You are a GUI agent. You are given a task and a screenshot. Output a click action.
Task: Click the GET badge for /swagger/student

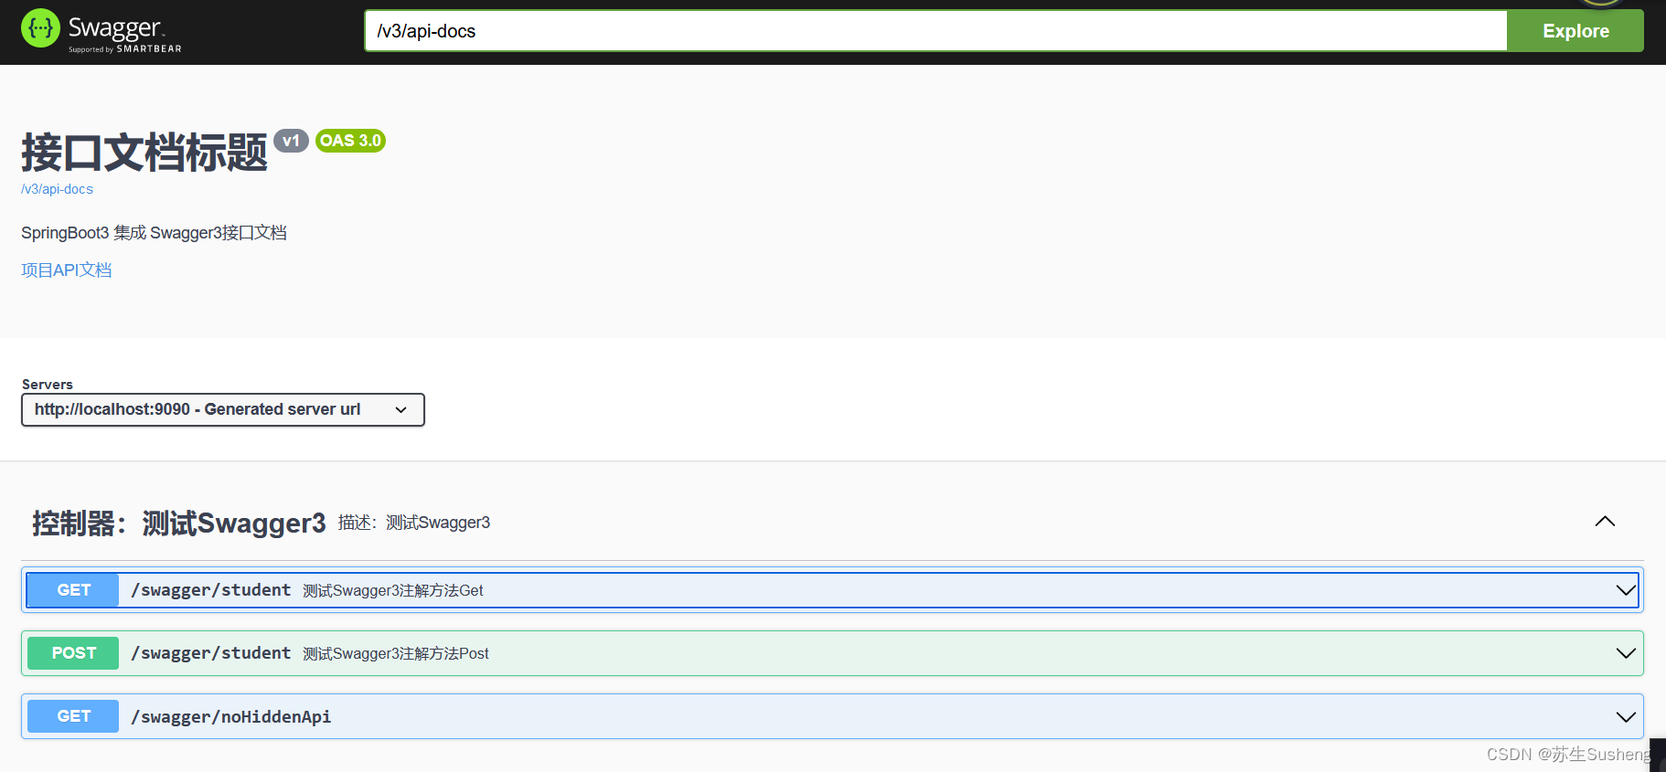[x=73, y=590]
